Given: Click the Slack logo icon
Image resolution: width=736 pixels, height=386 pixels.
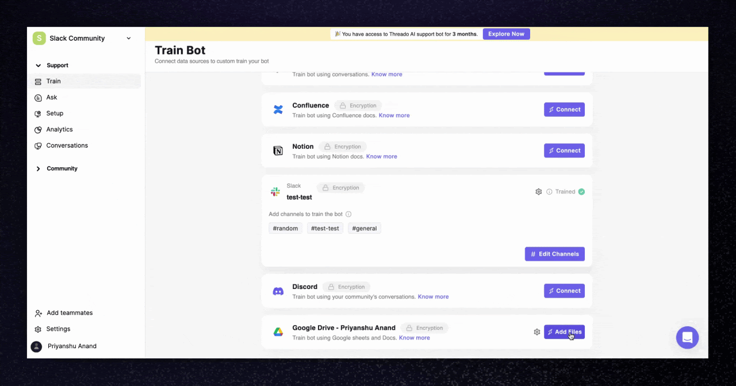Looking at the screenshot, I should (275, 192).
